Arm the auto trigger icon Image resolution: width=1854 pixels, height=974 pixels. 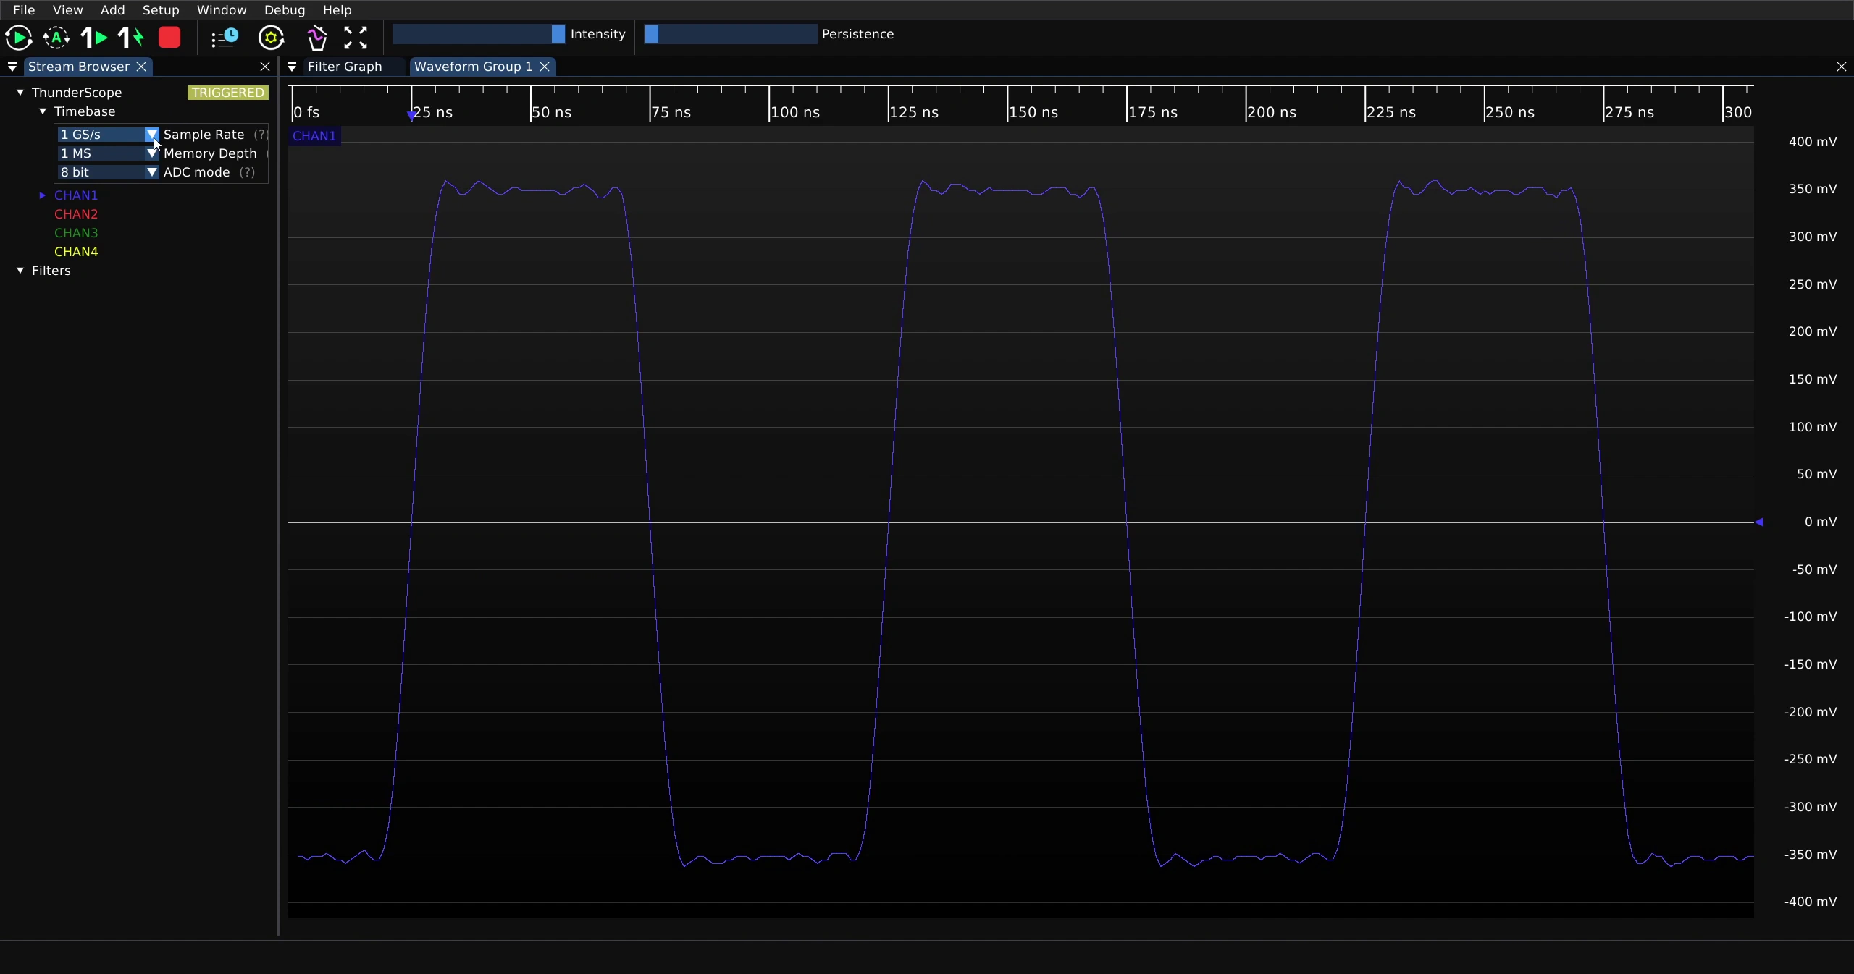coord(56,38)
